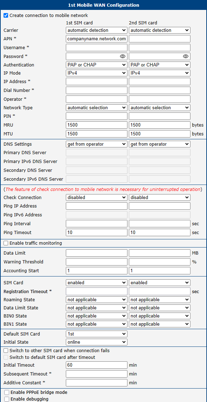Open 2nd SIM IP Mode dropdown

pos(159,73)
